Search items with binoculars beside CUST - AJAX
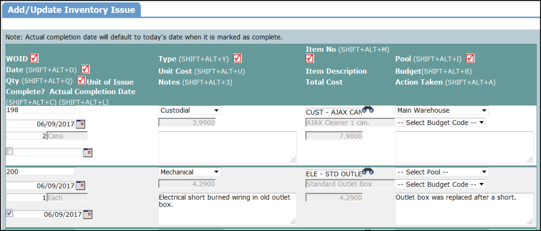Image resolution: width=541 pixels, height=231 pixels. click(x=368, y=110)
